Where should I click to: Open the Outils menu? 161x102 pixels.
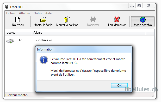coord(38,13)
